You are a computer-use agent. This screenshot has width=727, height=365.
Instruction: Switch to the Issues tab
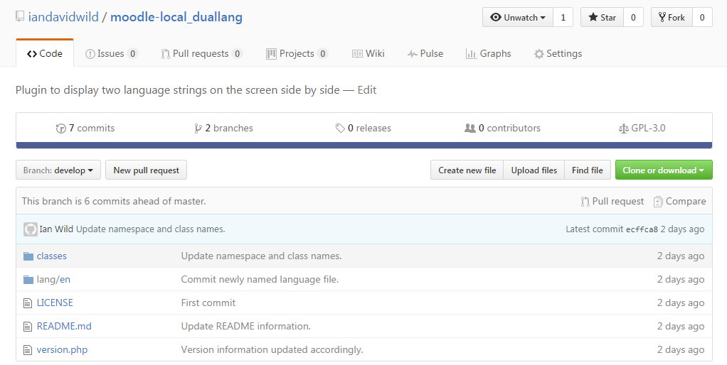pos(111,54)
